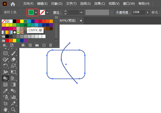Select the CMYK cyan swatch
This screenshot has height=113, width=161.
pos(29,21)
